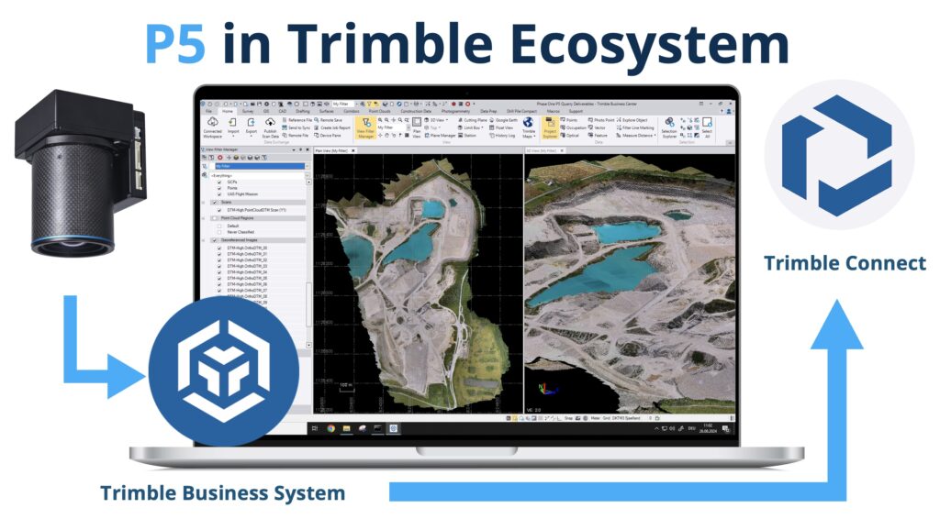Switch to the Surfaces ribbon tab

click(x=326, y=111)
